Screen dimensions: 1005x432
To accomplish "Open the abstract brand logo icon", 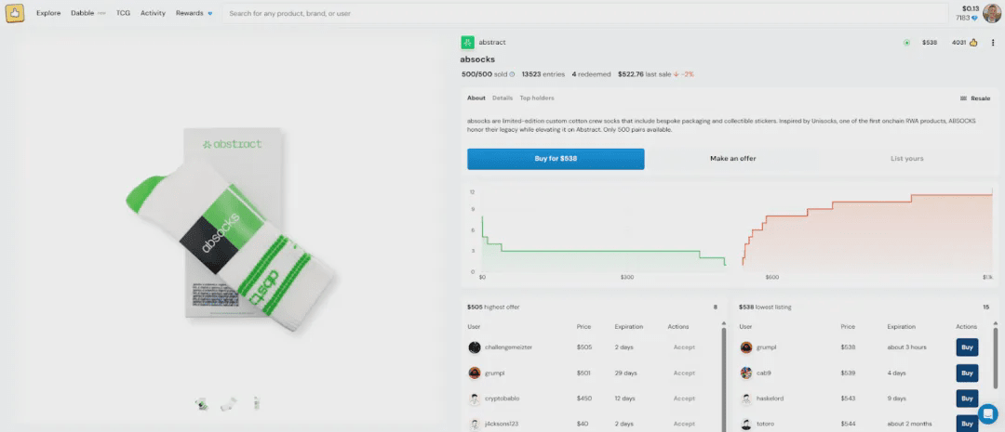I will click(467, 42).
